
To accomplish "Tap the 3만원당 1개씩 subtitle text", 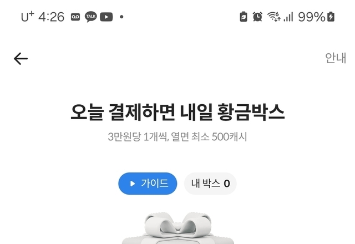I will click(138, 137).
